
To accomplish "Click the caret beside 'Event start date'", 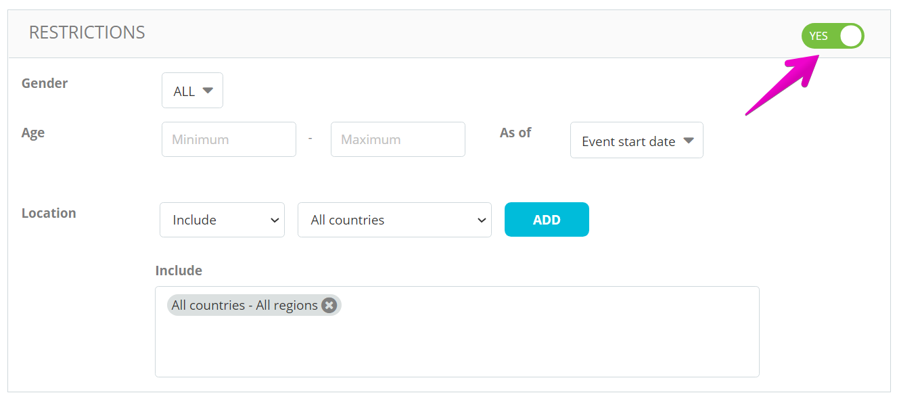I will point(689,141).
